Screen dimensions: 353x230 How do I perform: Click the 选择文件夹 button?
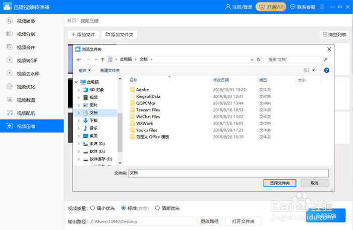tap(279, 183)
